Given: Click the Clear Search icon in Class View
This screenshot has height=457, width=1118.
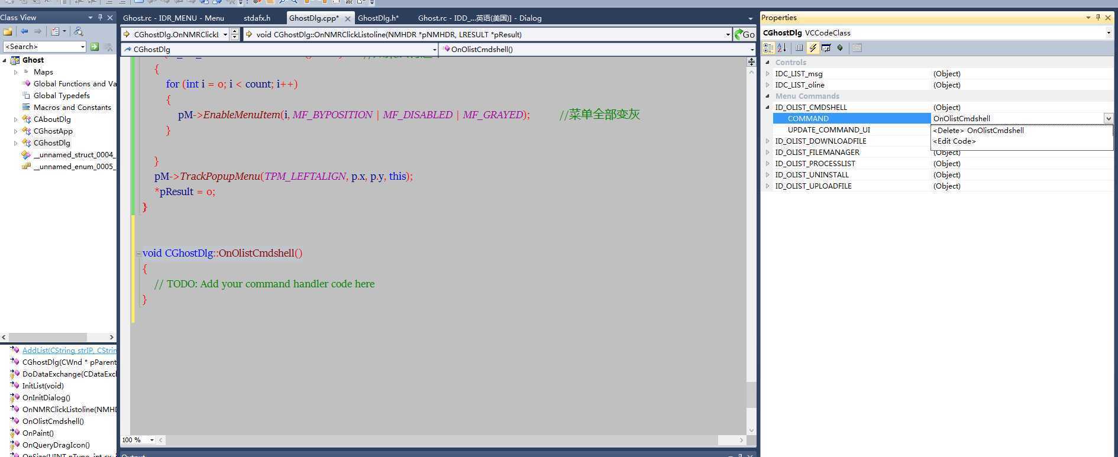Looking at the screenshot, I should pos(108,47).
